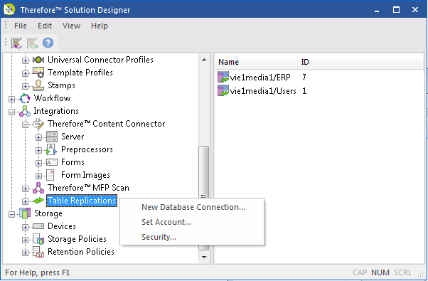Click the Stamps icon
This screenshot has height=281, width=428.
(38, 85)
